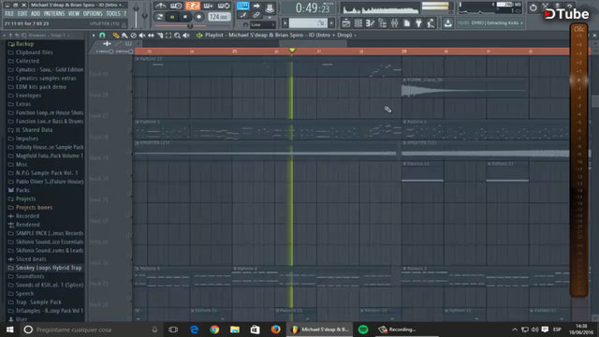Toggle playlist magnet snap icon

(x=102, y=36)
